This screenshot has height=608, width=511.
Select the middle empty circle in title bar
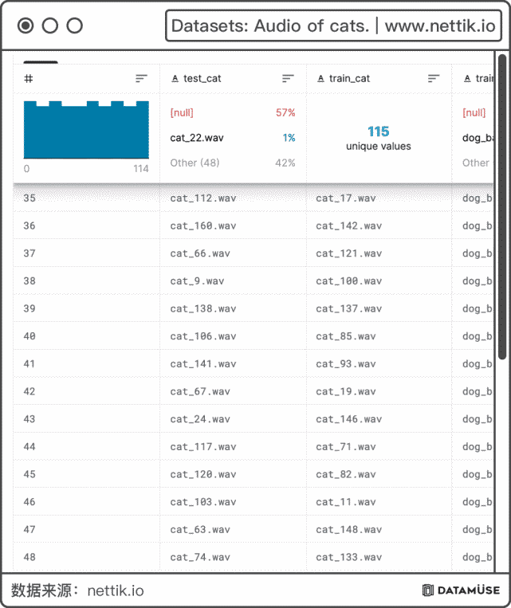pyautogui.click(x=50, y=25)
